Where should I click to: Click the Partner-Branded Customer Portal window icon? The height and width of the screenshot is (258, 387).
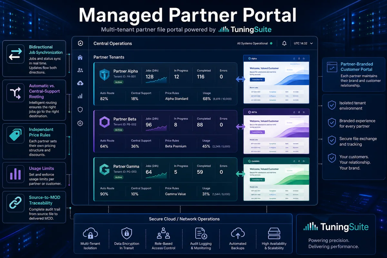click(332, 67)
